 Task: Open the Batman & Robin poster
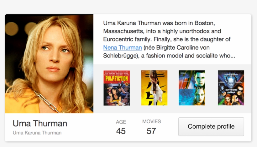click(x=231, y=88)
